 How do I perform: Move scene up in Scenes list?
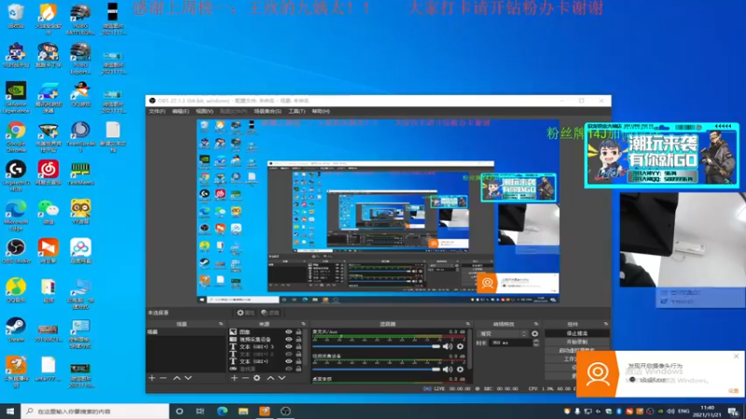[176, 378]
